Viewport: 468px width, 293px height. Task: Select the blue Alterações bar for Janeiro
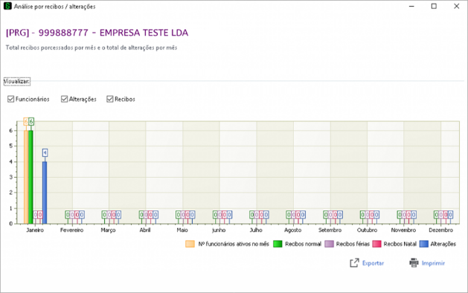click(x=45, y=193)
